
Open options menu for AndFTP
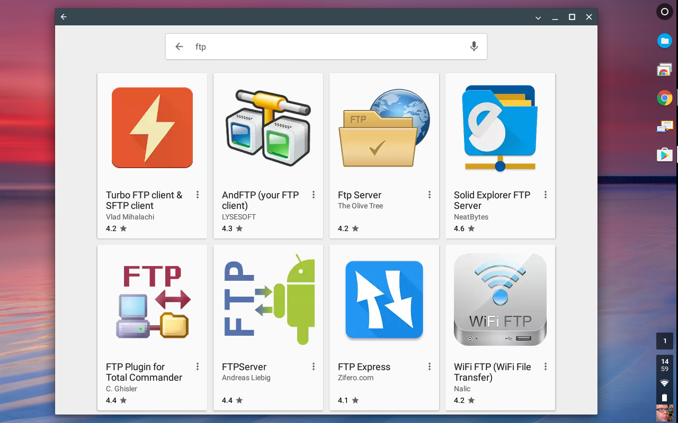[x=314, y=195]
